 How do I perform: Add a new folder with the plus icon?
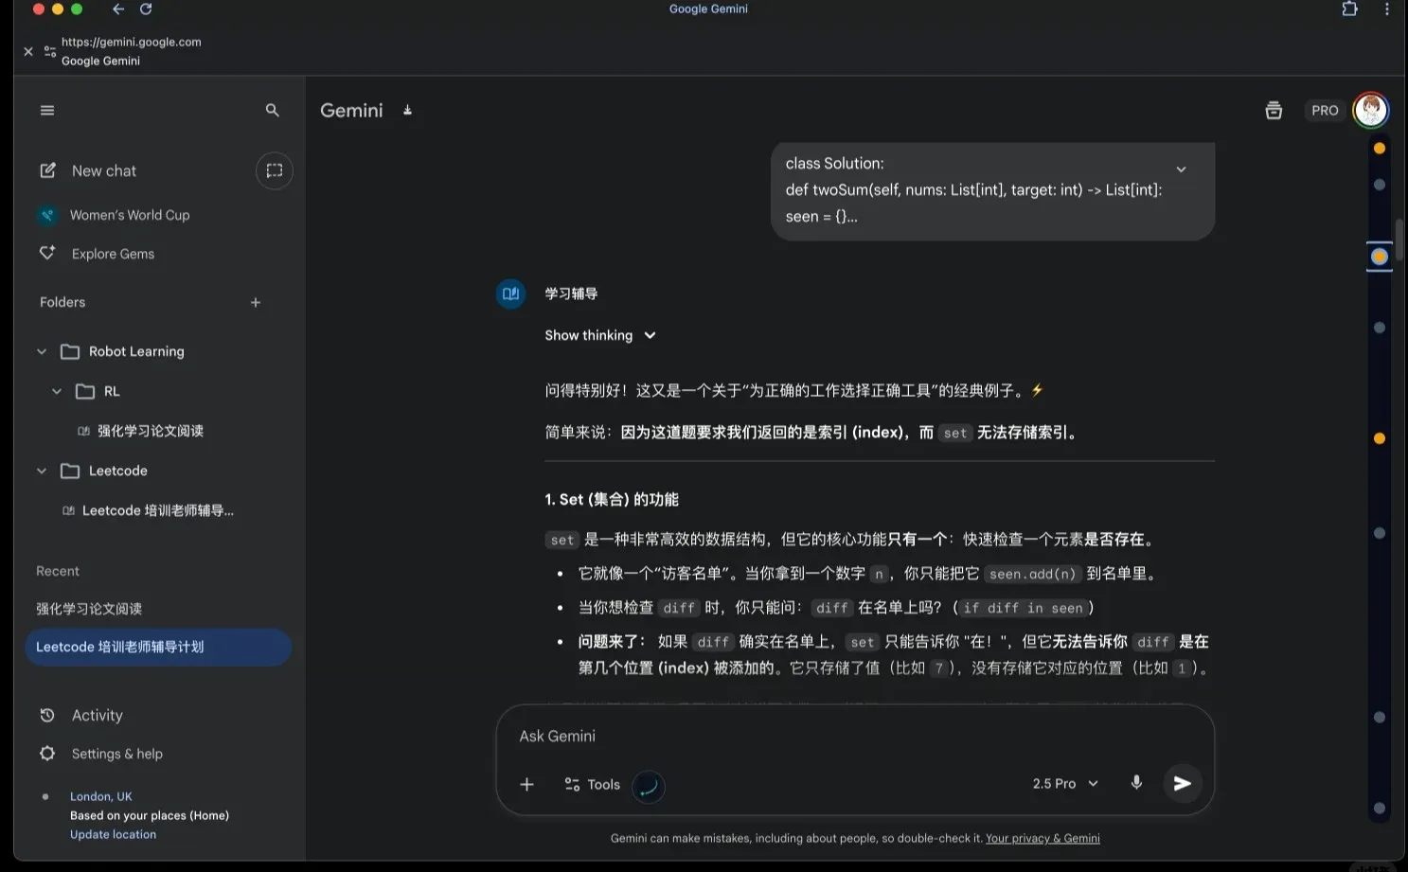pyautogui.click(x=255, y=302)
